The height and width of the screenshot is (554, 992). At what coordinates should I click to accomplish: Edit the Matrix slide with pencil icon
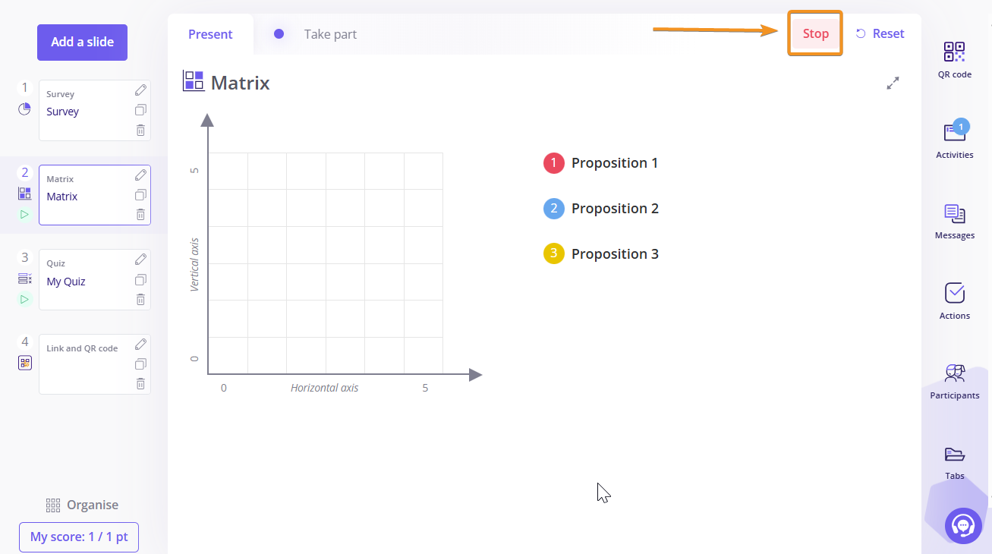click(x=140, y=175)
